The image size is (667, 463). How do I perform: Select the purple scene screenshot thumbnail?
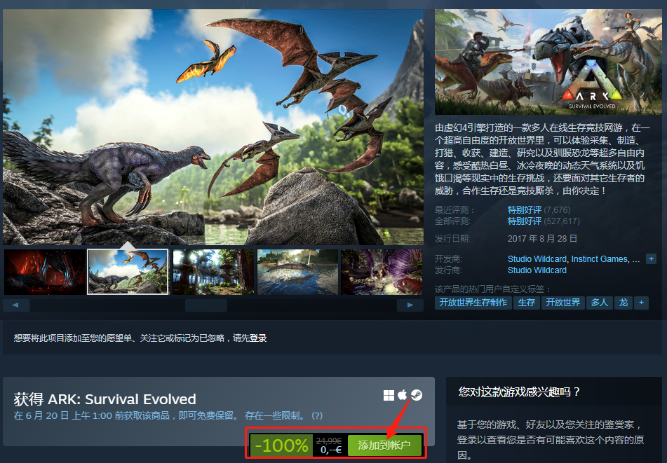(382, 272)
